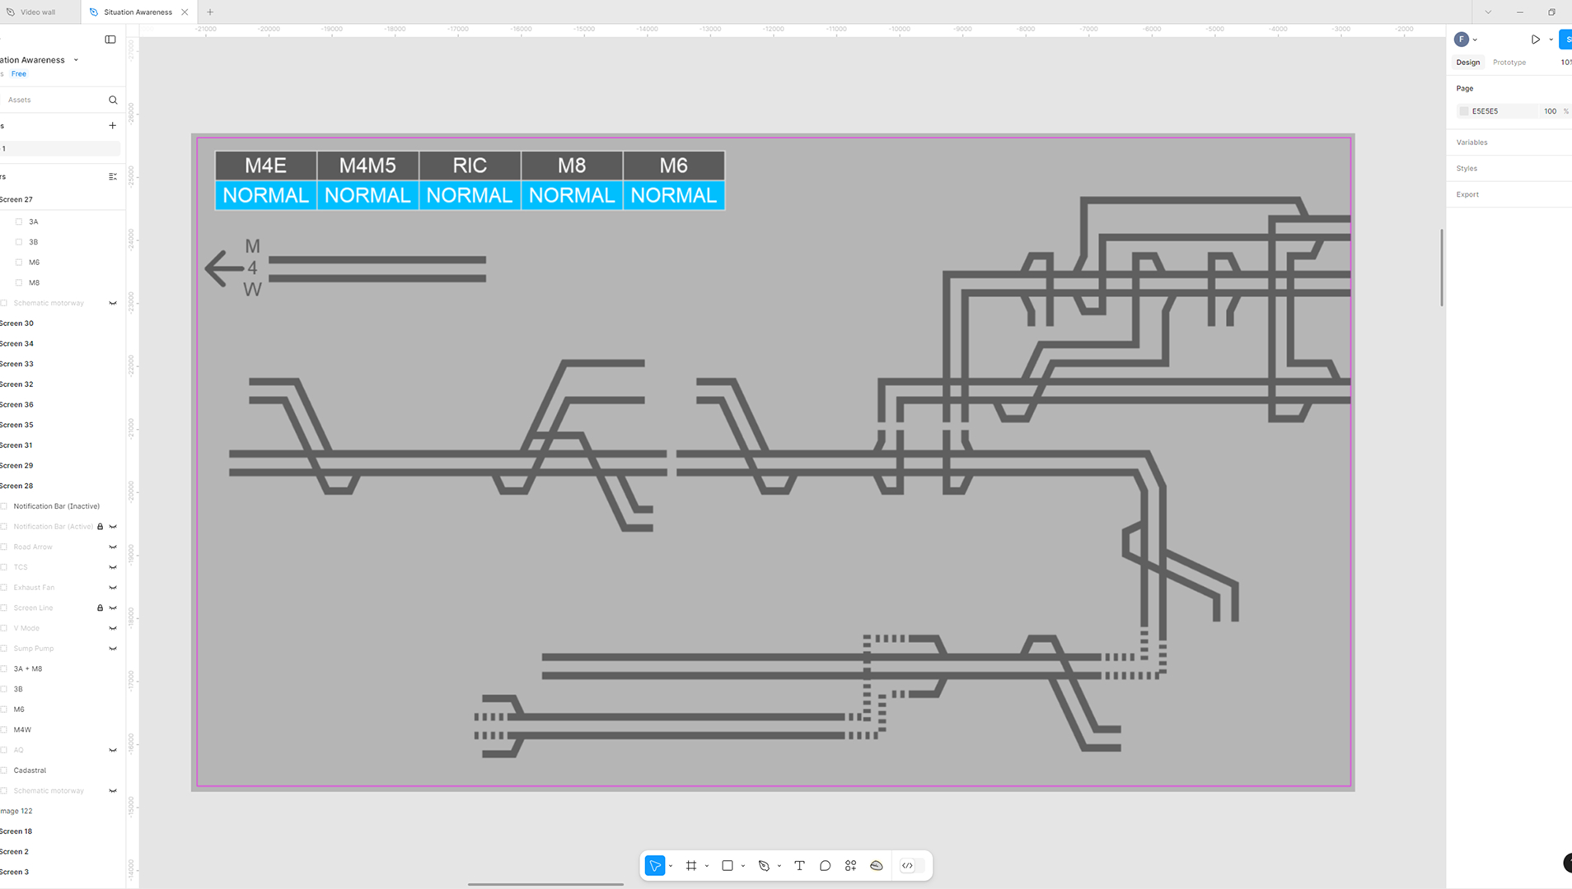The width and height of the screenshot is (1572, 889).
Task: Select the M4W layer
Action: click(x=22, y=730)
